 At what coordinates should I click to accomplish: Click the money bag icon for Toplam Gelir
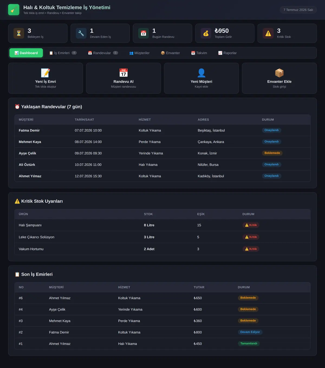[206, 33]
